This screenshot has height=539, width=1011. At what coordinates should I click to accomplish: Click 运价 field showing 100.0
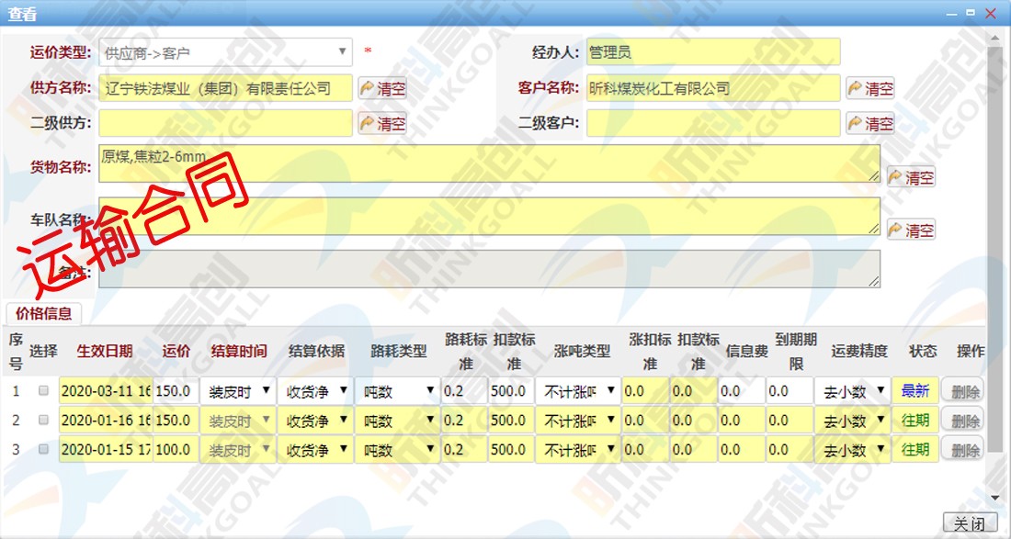point(176,450)
